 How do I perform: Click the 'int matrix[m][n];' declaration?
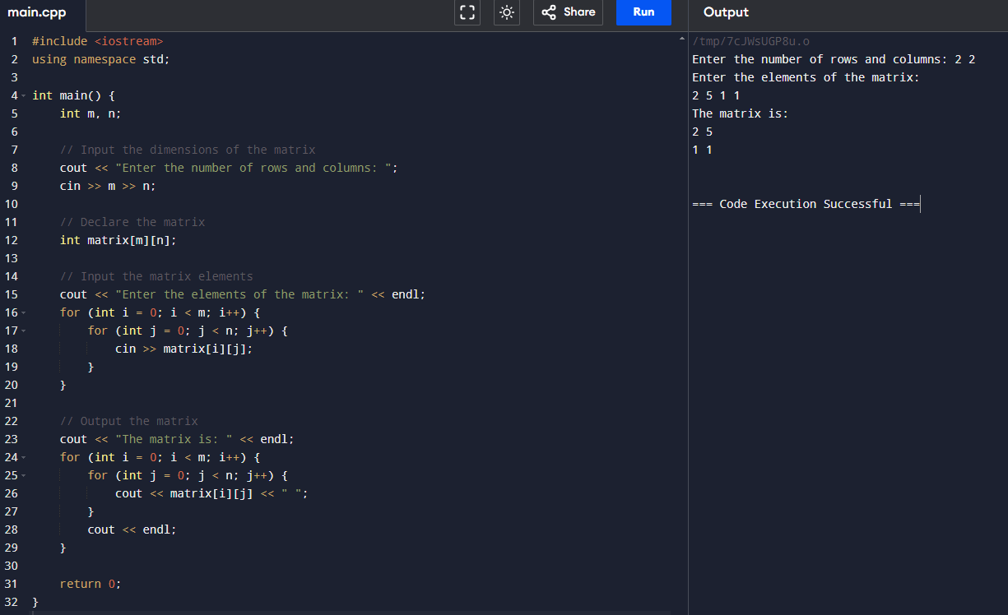pos(118,240)
